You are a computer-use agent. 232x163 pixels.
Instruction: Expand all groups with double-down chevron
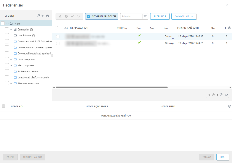43,15
